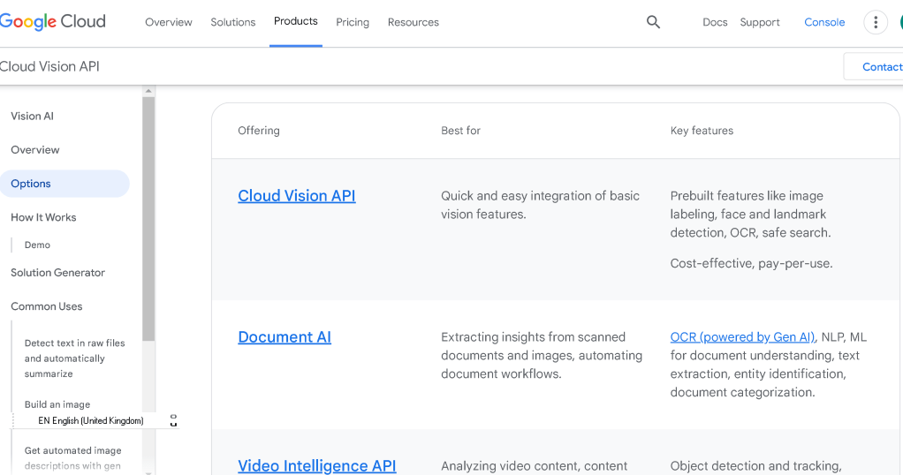Click 'Prebuilt features like image labeling' text
The height and width of the screenshot is (475, 903).
pos(750,215)
